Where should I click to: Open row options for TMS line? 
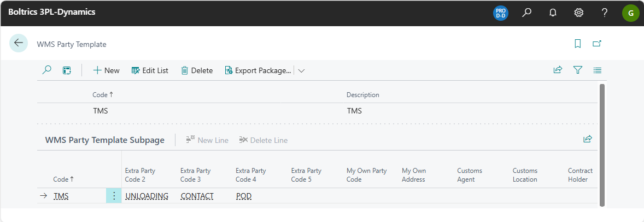[x=114, y=196]
